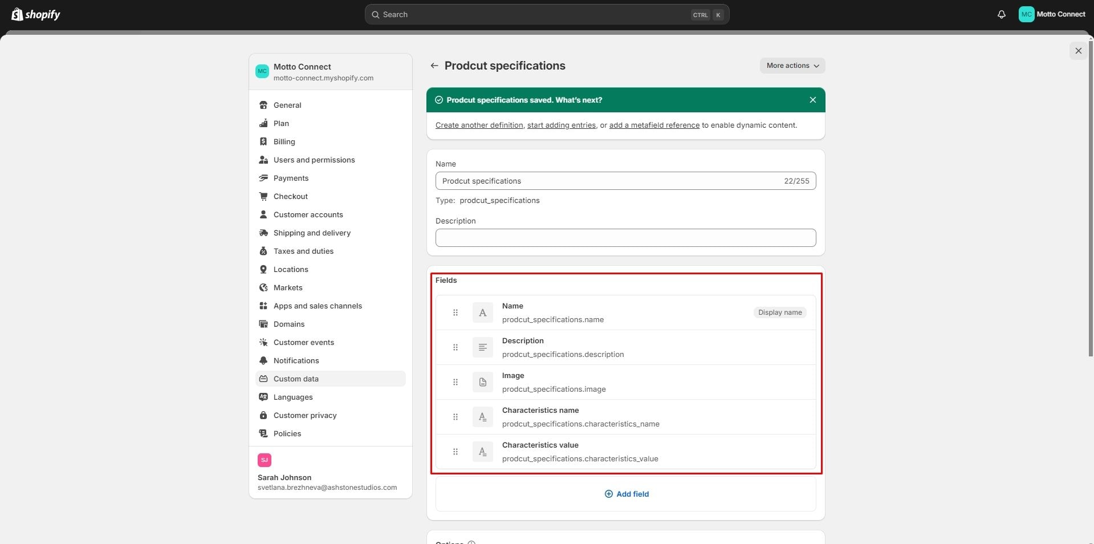Grab the drag handle for Image field

[x=455, y=382]
